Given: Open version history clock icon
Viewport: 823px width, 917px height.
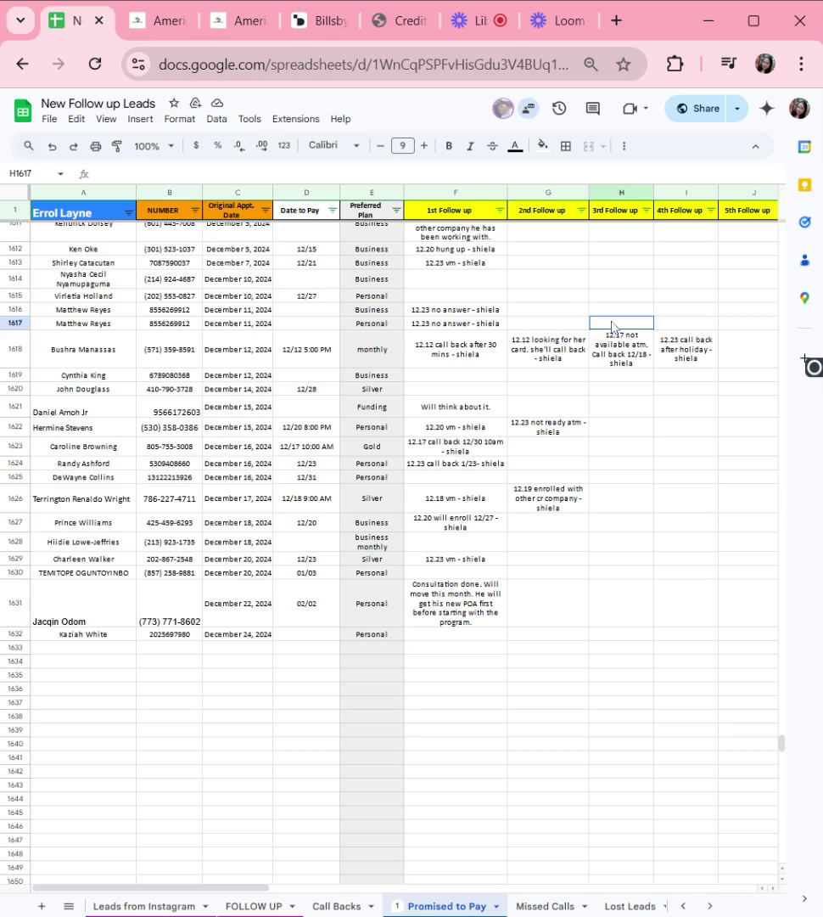Looking at the screenshot, I should [559, 108].
